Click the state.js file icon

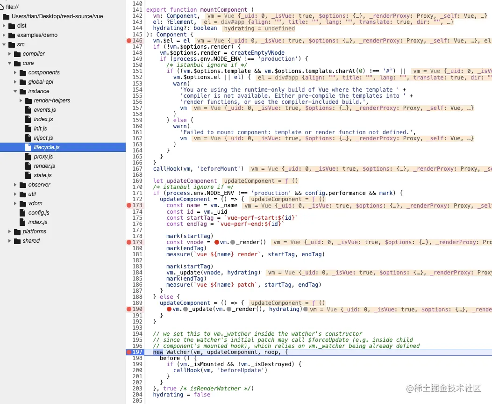point(28,175)
